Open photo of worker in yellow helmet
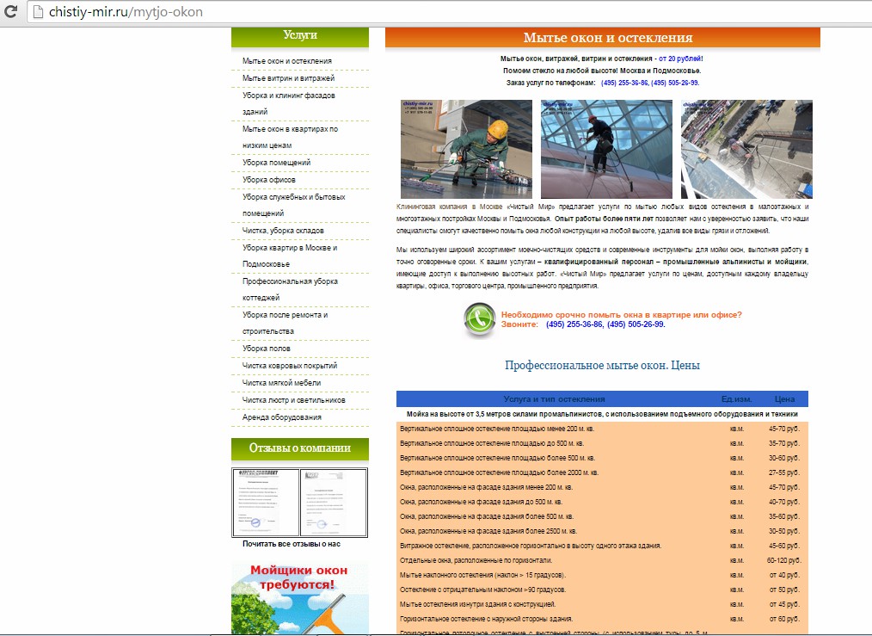Image resolution: width=872 pixels, height=636 pixels. pyautogui.click(x=467, y=149)
